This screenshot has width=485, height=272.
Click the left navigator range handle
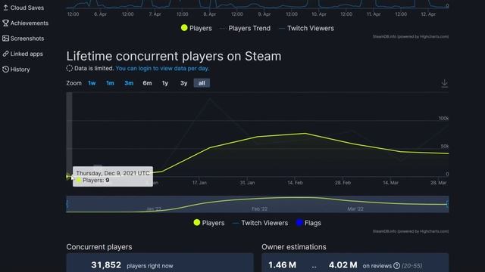67,204
